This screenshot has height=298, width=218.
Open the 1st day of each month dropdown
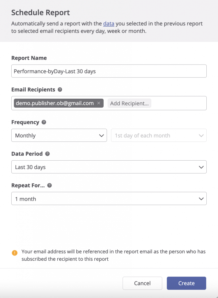[x=159, y=135]
